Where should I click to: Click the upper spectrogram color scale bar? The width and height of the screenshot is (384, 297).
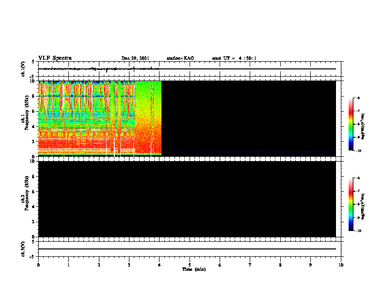tap(351, 124)
